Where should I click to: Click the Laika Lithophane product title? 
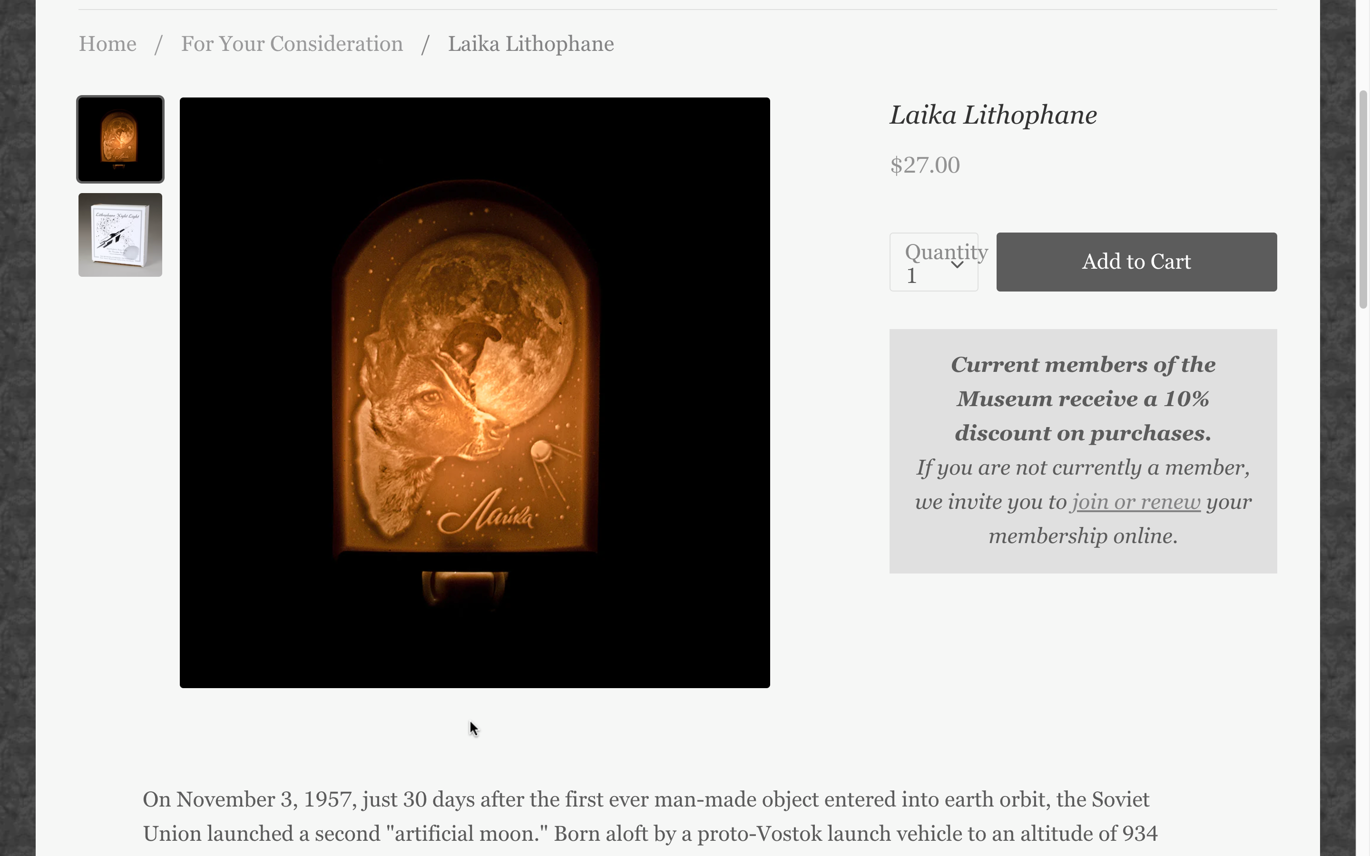click(x=993, y=116)
